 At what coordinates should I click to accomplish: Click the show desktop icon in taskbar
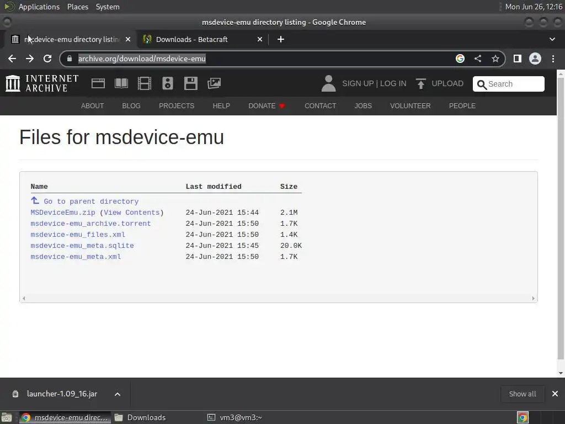click(7, 417)
